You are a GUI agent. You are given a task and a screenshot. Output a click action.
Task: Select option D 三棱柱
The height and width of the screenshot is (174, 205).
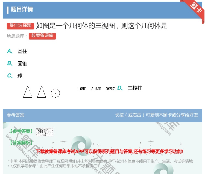pyautogui.click(x=130, y=88)
